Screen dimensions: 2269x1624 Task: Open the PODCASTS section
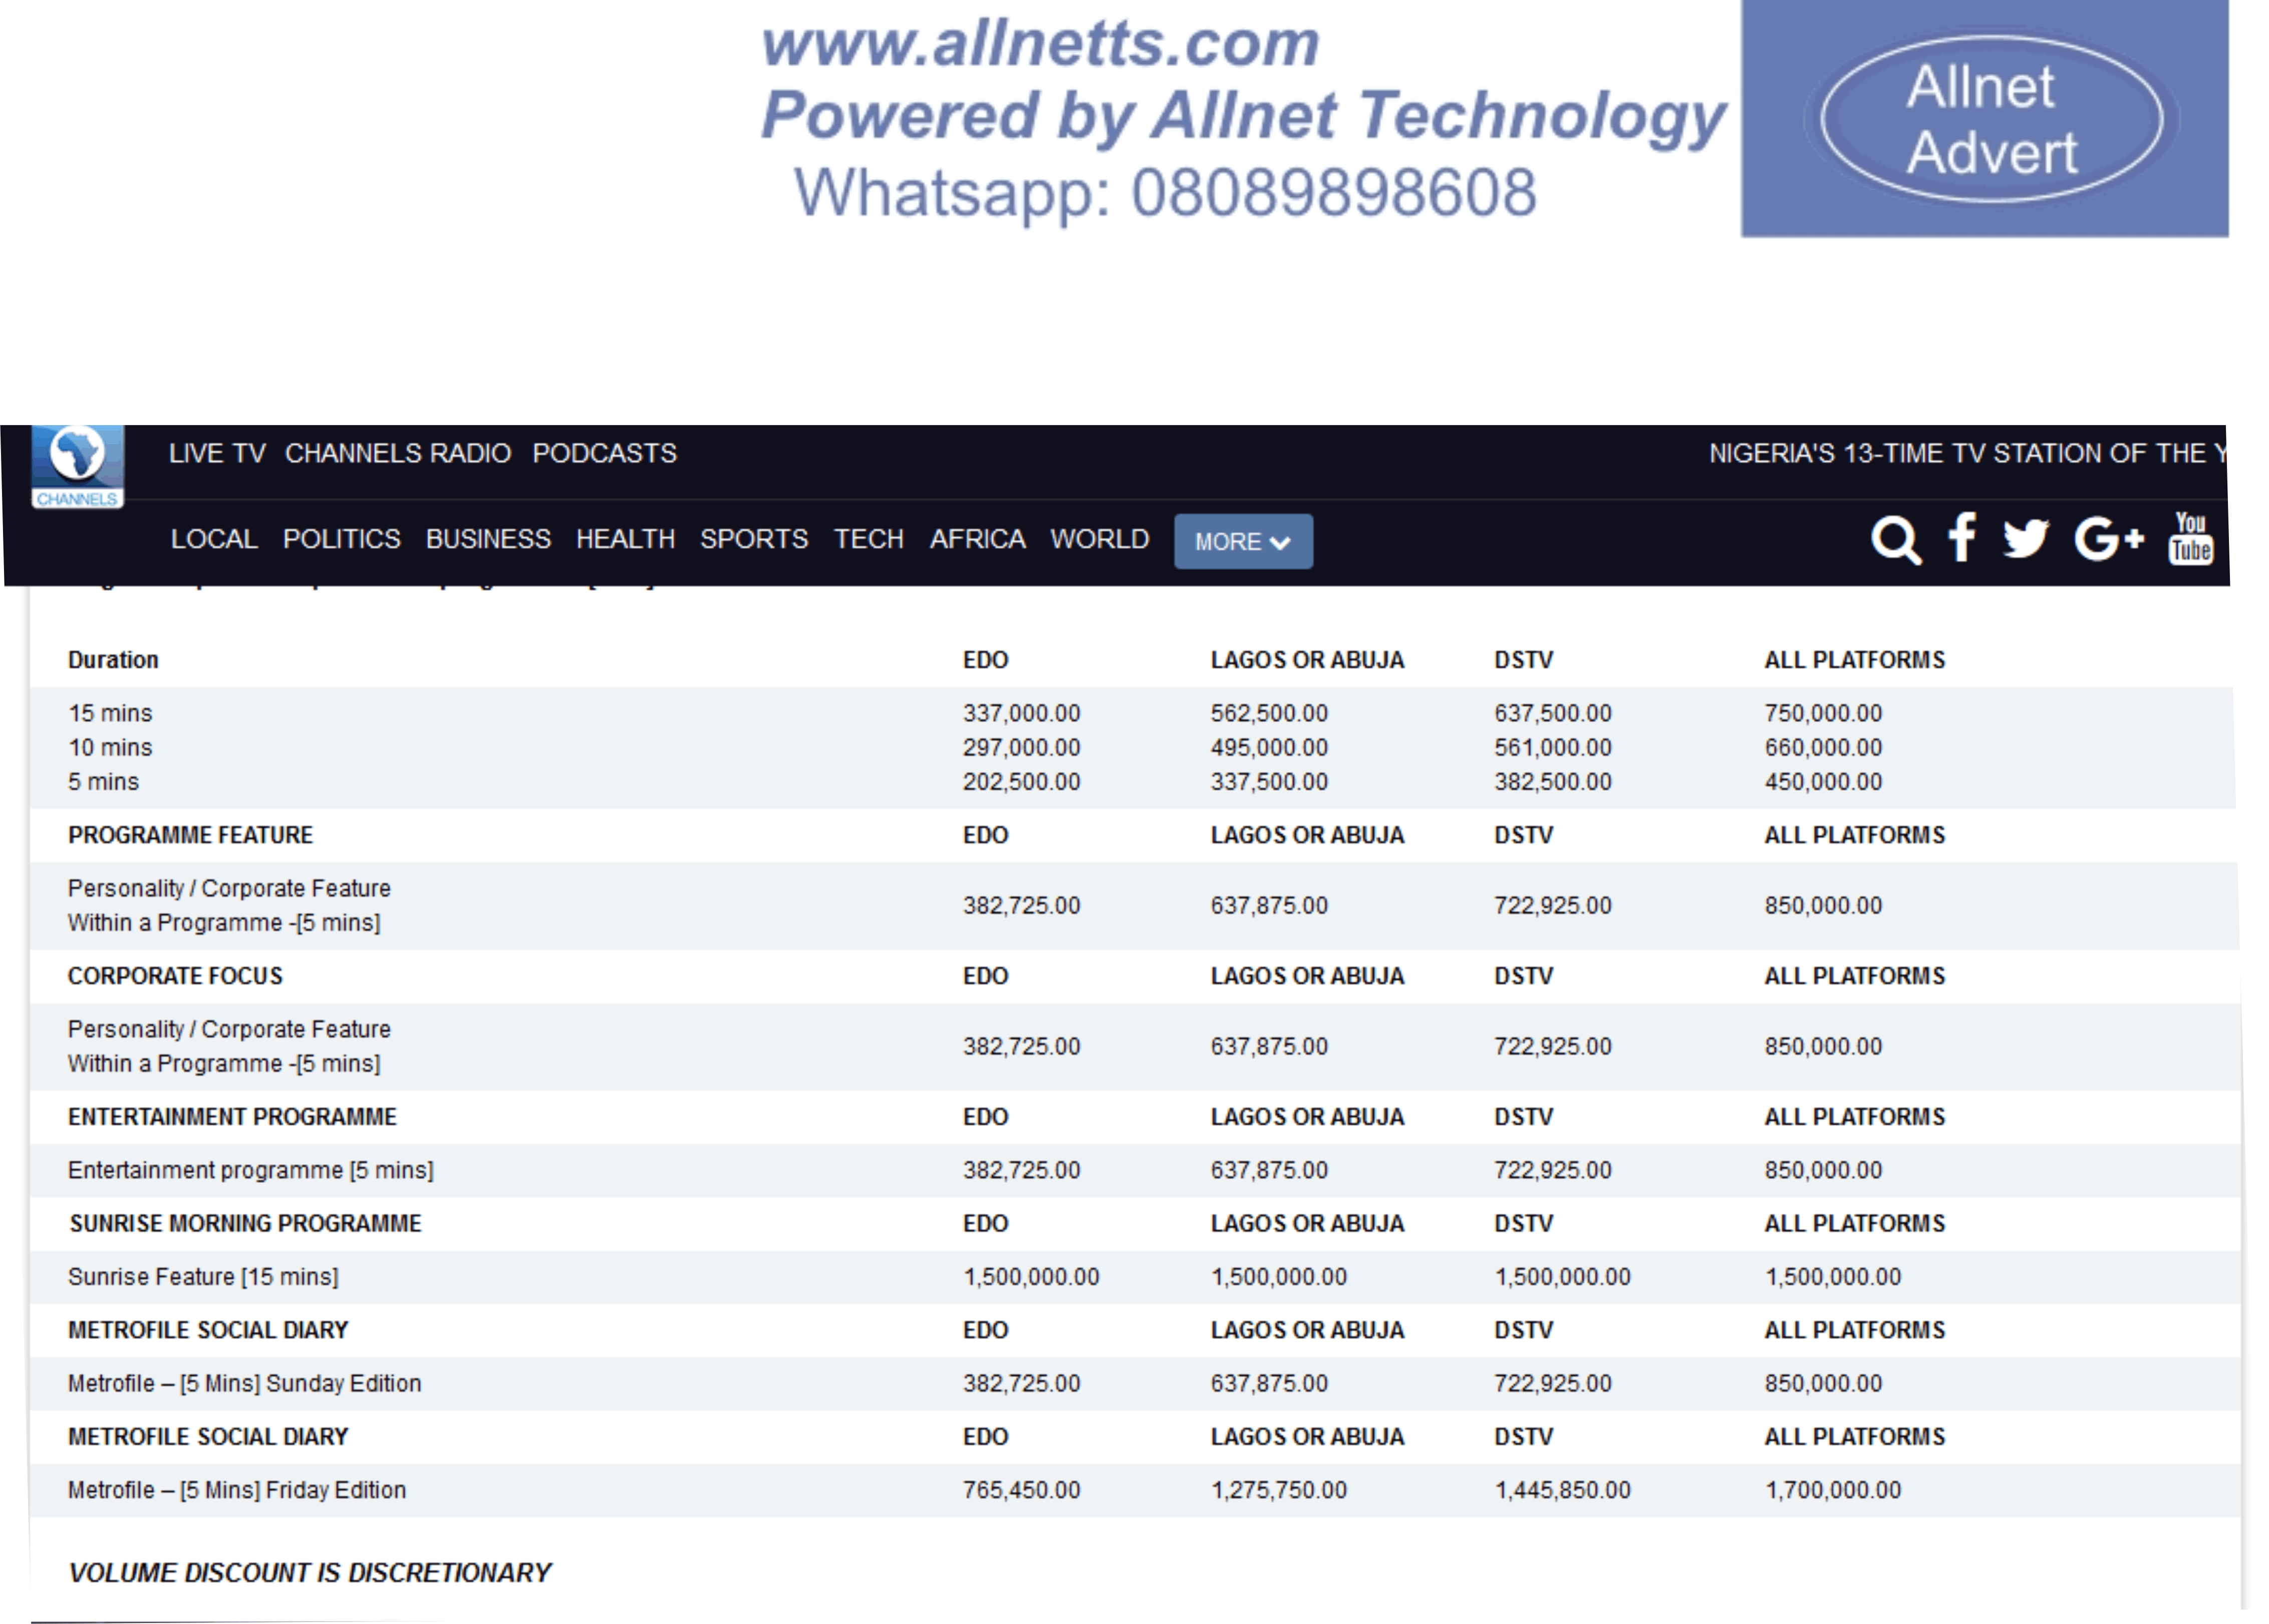point(604,454)
